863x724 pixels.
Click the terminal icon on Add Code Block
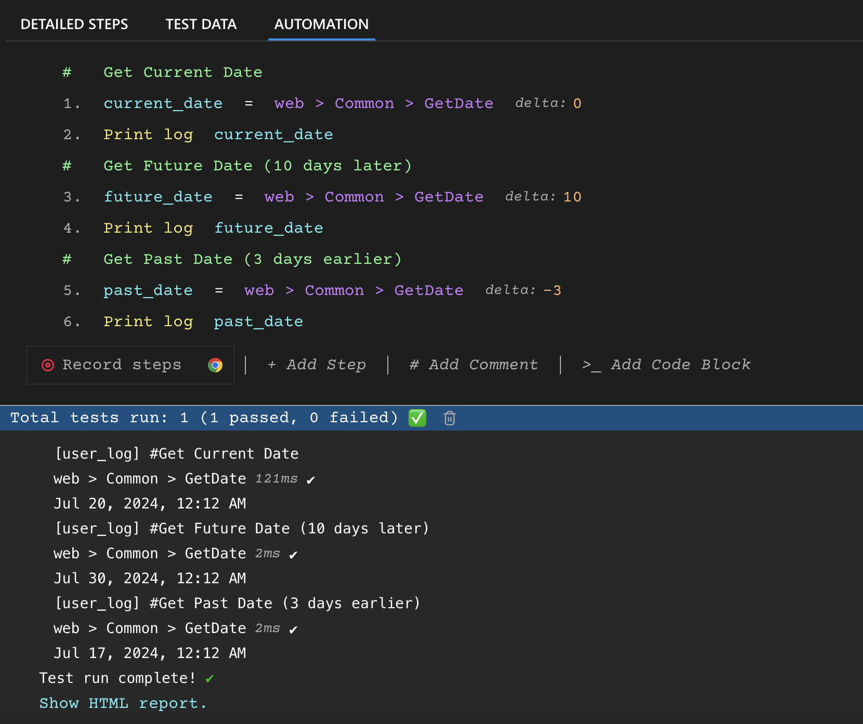tap(590, 365)
